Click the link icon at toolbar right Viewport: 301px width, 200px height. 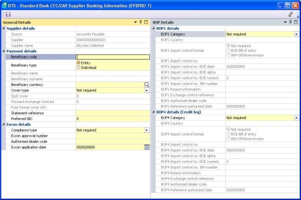[x=290, y=14]
